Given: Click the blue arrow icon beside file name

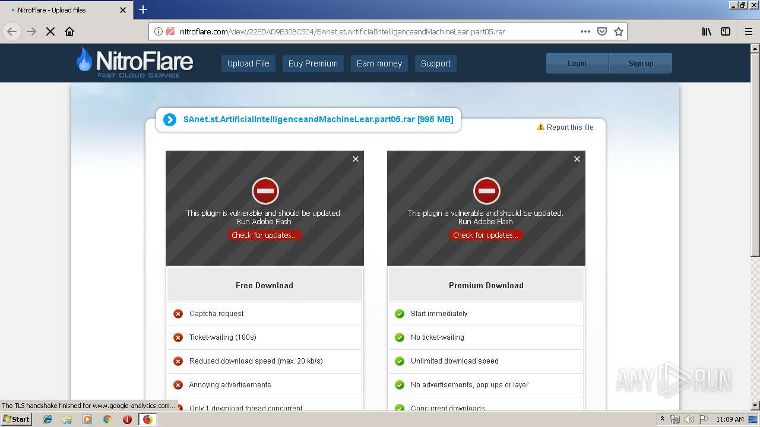Looking at the screenshot, I should click(x=170, y=120).
